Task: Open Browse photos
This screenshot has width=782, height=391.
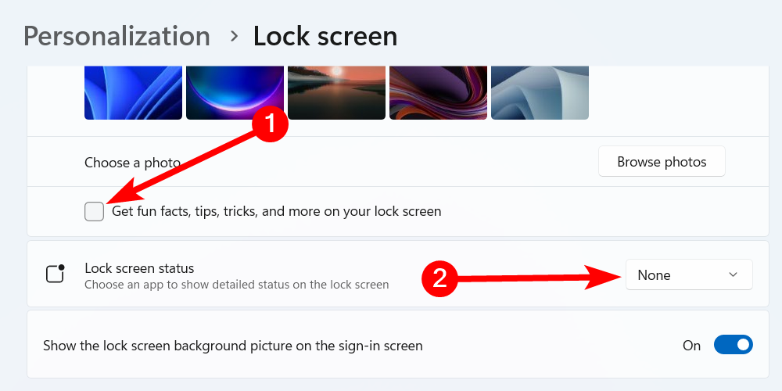Action: pos(662,162)
